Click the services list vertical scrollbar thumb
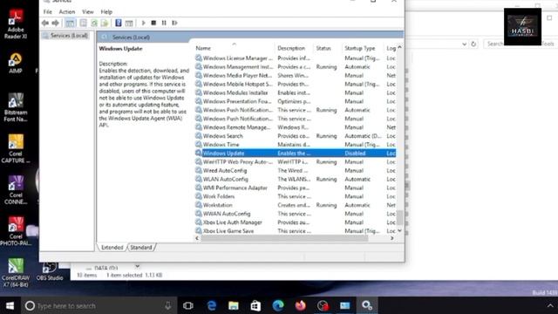 (399, 217)
